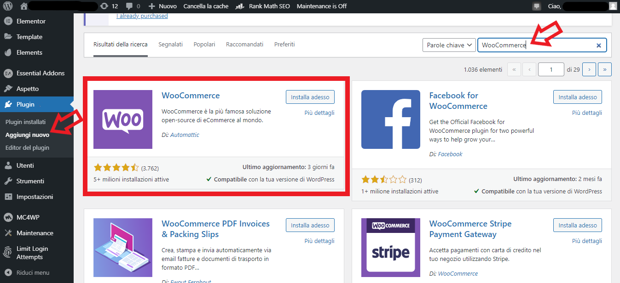Click the updates icon showing 12
The image size is (620, 283).
coord(105,6)
